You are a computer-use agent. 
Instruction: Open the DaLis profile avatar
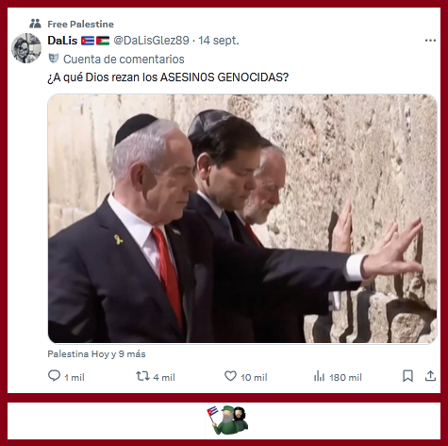[26, 48]
